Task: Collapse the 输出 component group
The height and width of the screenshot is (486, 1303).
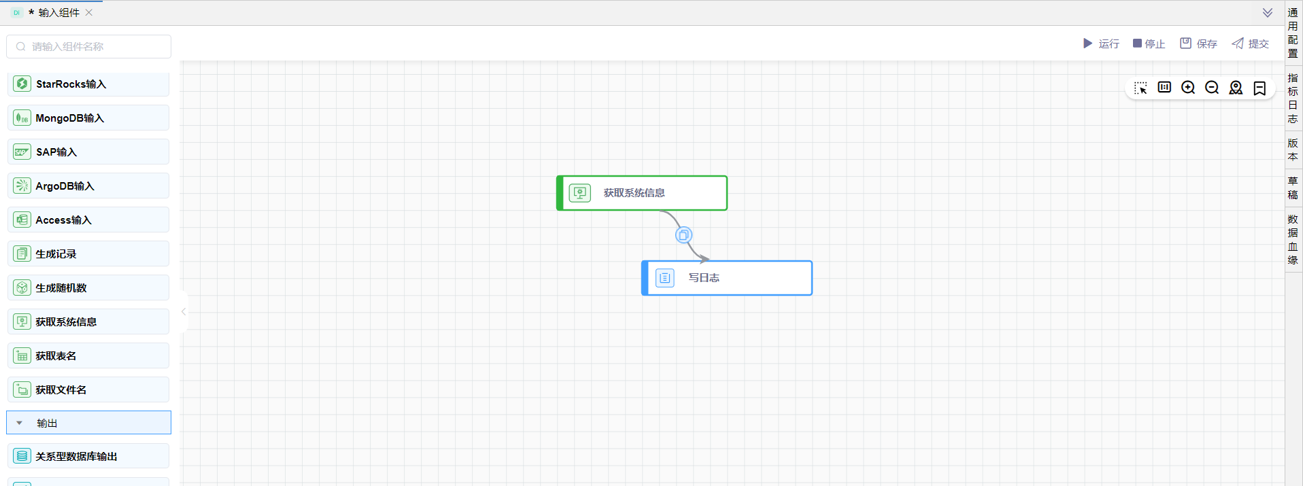Action: pos(20,423)
